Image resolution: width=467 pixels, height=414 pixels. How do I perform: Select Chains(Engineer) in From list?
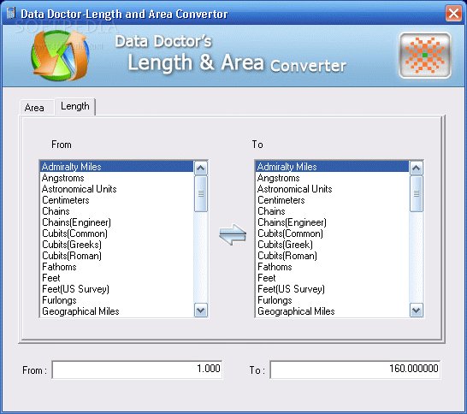point(116,222)
